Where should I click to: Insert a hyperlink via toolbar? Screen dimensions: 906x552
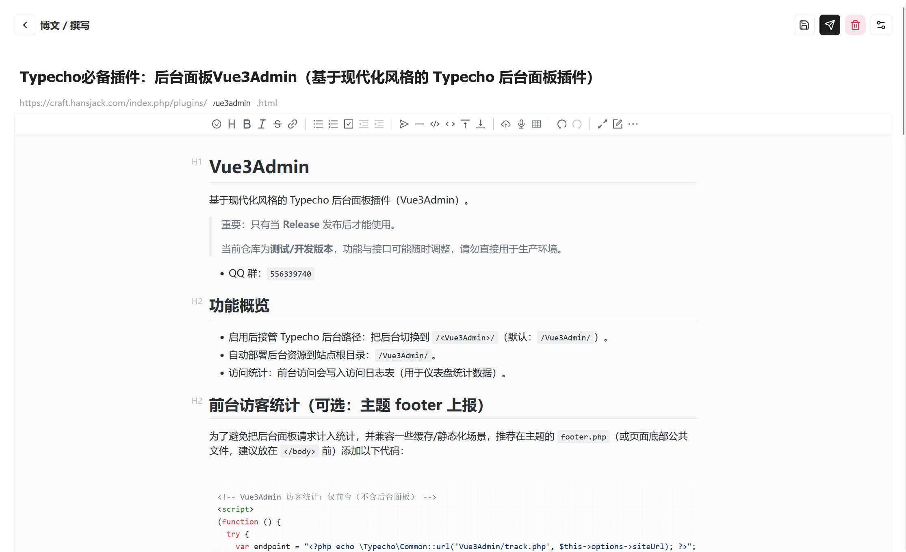(293, 124)
